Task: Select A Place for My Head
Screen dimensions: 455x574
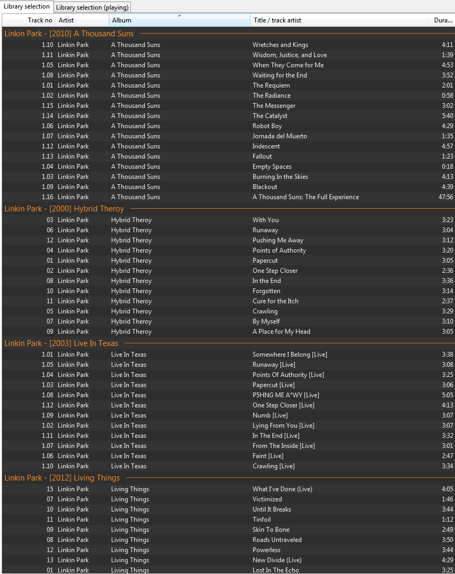Action: 229,332
